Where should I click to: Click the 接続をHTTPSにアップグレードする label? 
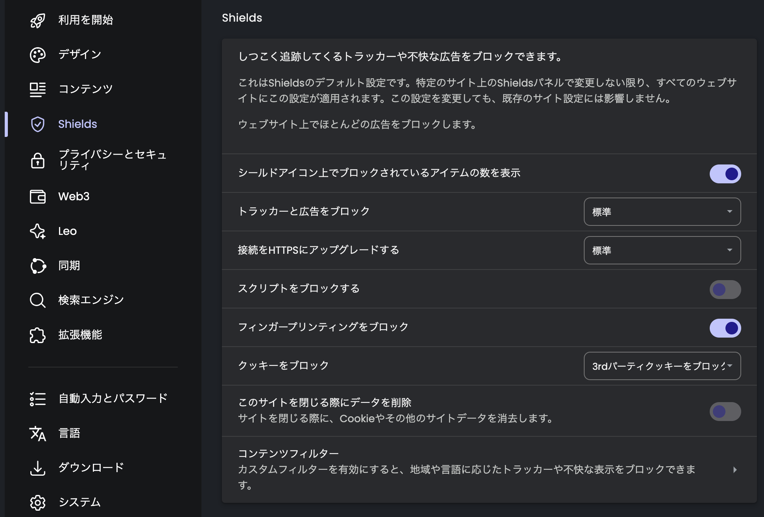(x=319, y=250)
